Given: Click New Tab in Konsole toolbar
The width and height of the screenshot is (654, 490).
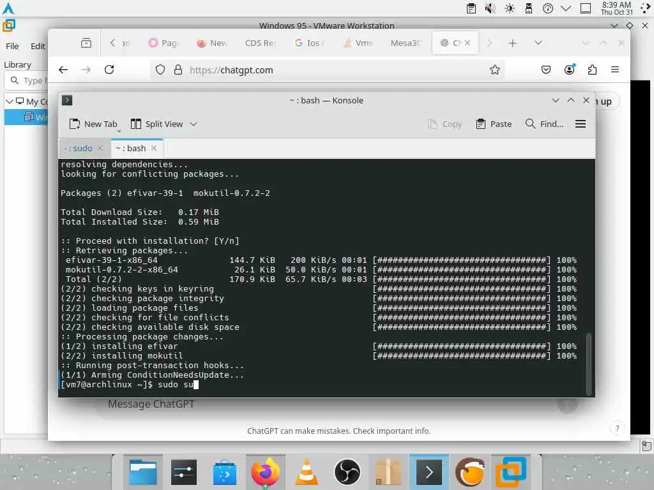Looking at the screenshot, I should [x=93, y=124].
